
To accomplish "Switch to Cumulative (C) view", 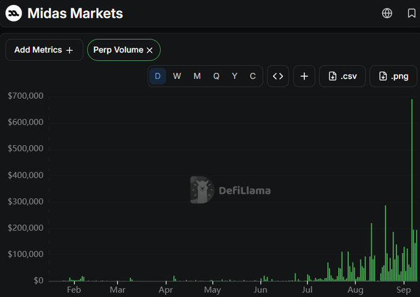I will click(x=253, y=76).
